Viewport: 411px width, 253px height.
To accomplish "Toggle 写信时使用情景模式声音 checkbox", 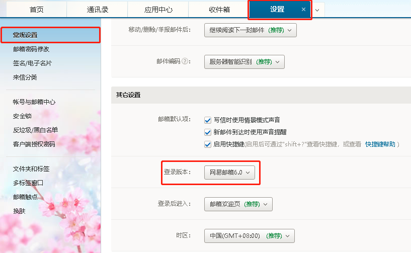I will pos(207,120).
